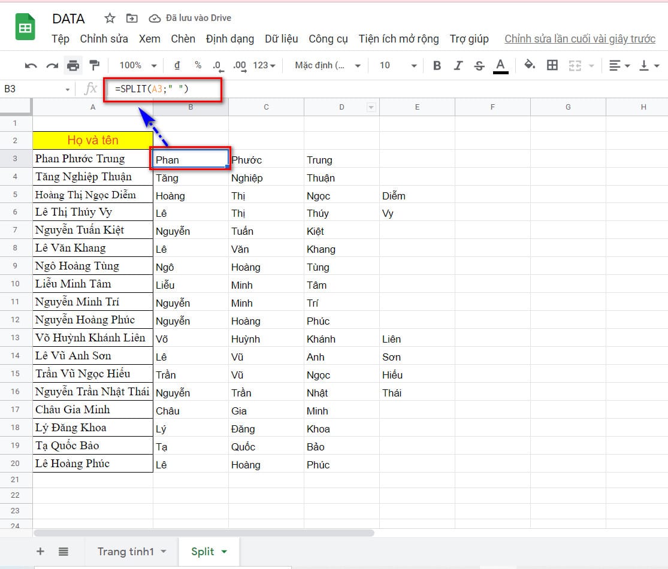Pick a cell fill color
668x569 pixels.
click(530, 65)
